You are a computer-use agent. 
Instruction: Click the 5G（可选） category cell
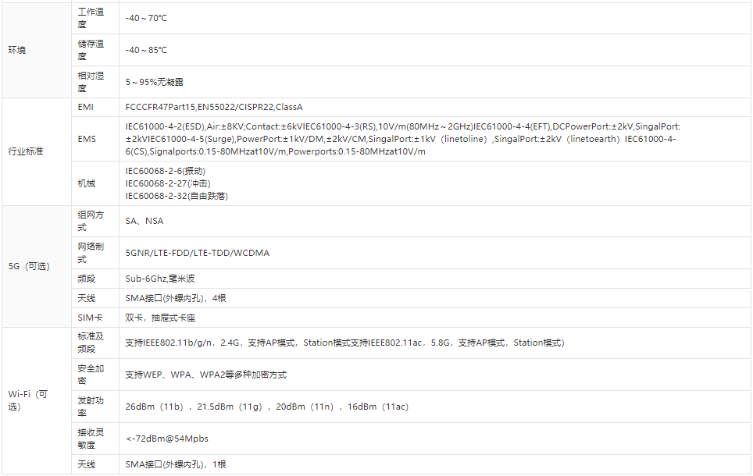(29, 266)
